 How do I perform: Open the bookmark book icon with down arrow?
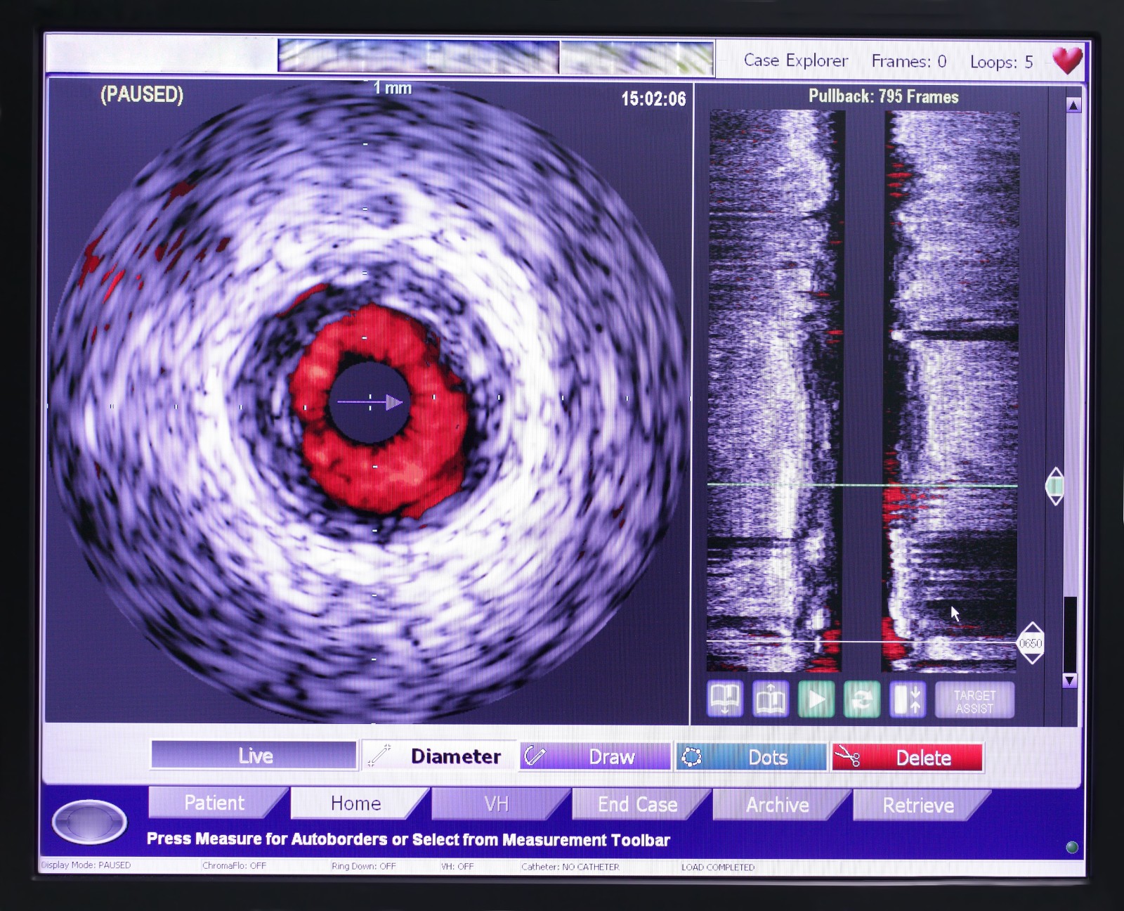coord(724,699)
